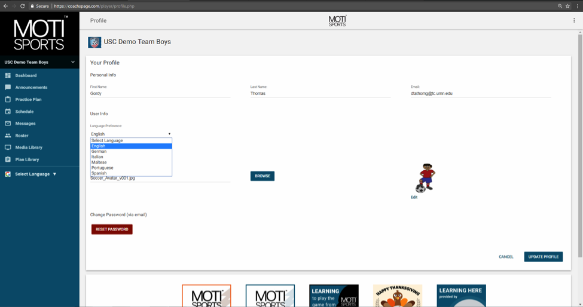The image size is (583, 307).
Task: Click Messages envelope icon
Action: [8, 123]
